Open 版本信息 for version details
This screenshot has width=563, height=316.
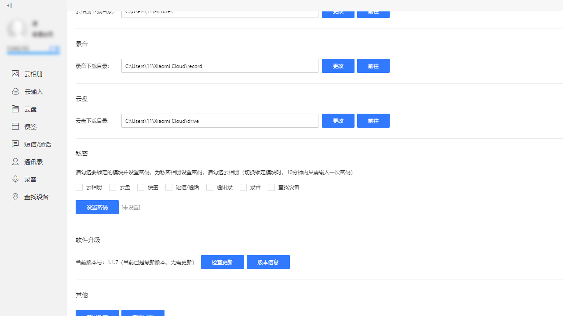point(268,262)
